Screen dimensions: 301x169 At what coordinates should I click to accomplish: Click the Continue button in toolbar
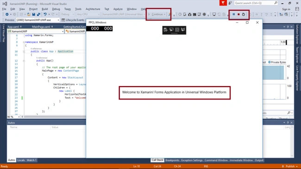pos(155,14)
